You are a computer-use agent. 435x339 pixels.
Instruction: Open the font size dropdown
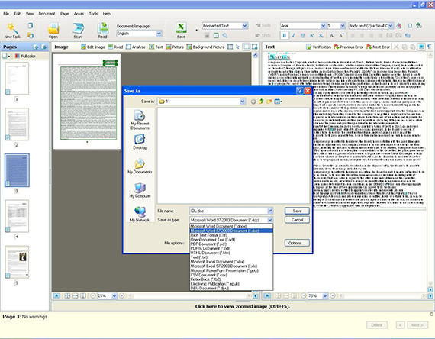(343, 26)
